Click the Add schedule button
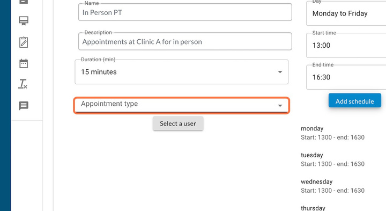 (355, 100)
